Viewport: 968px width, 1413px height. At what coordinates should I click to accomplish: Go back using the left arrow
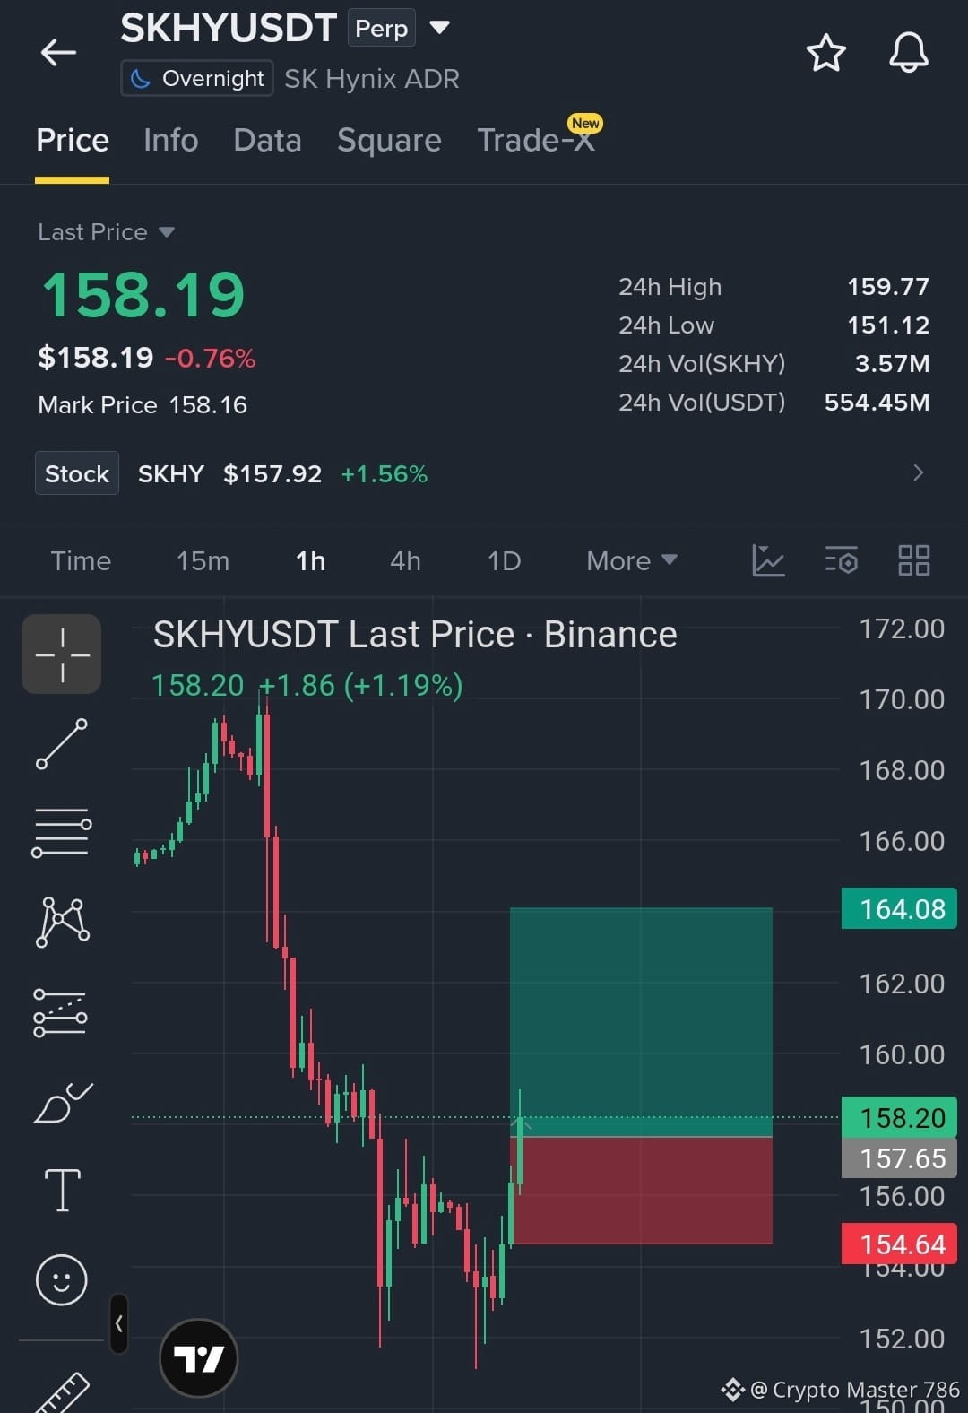(58, 52)
